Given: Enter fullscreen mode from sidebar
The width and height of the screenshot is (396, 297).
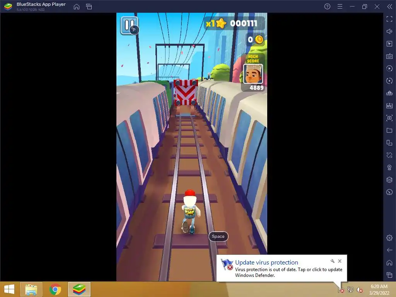Looking at the screenshot, I should coord(389,19).
